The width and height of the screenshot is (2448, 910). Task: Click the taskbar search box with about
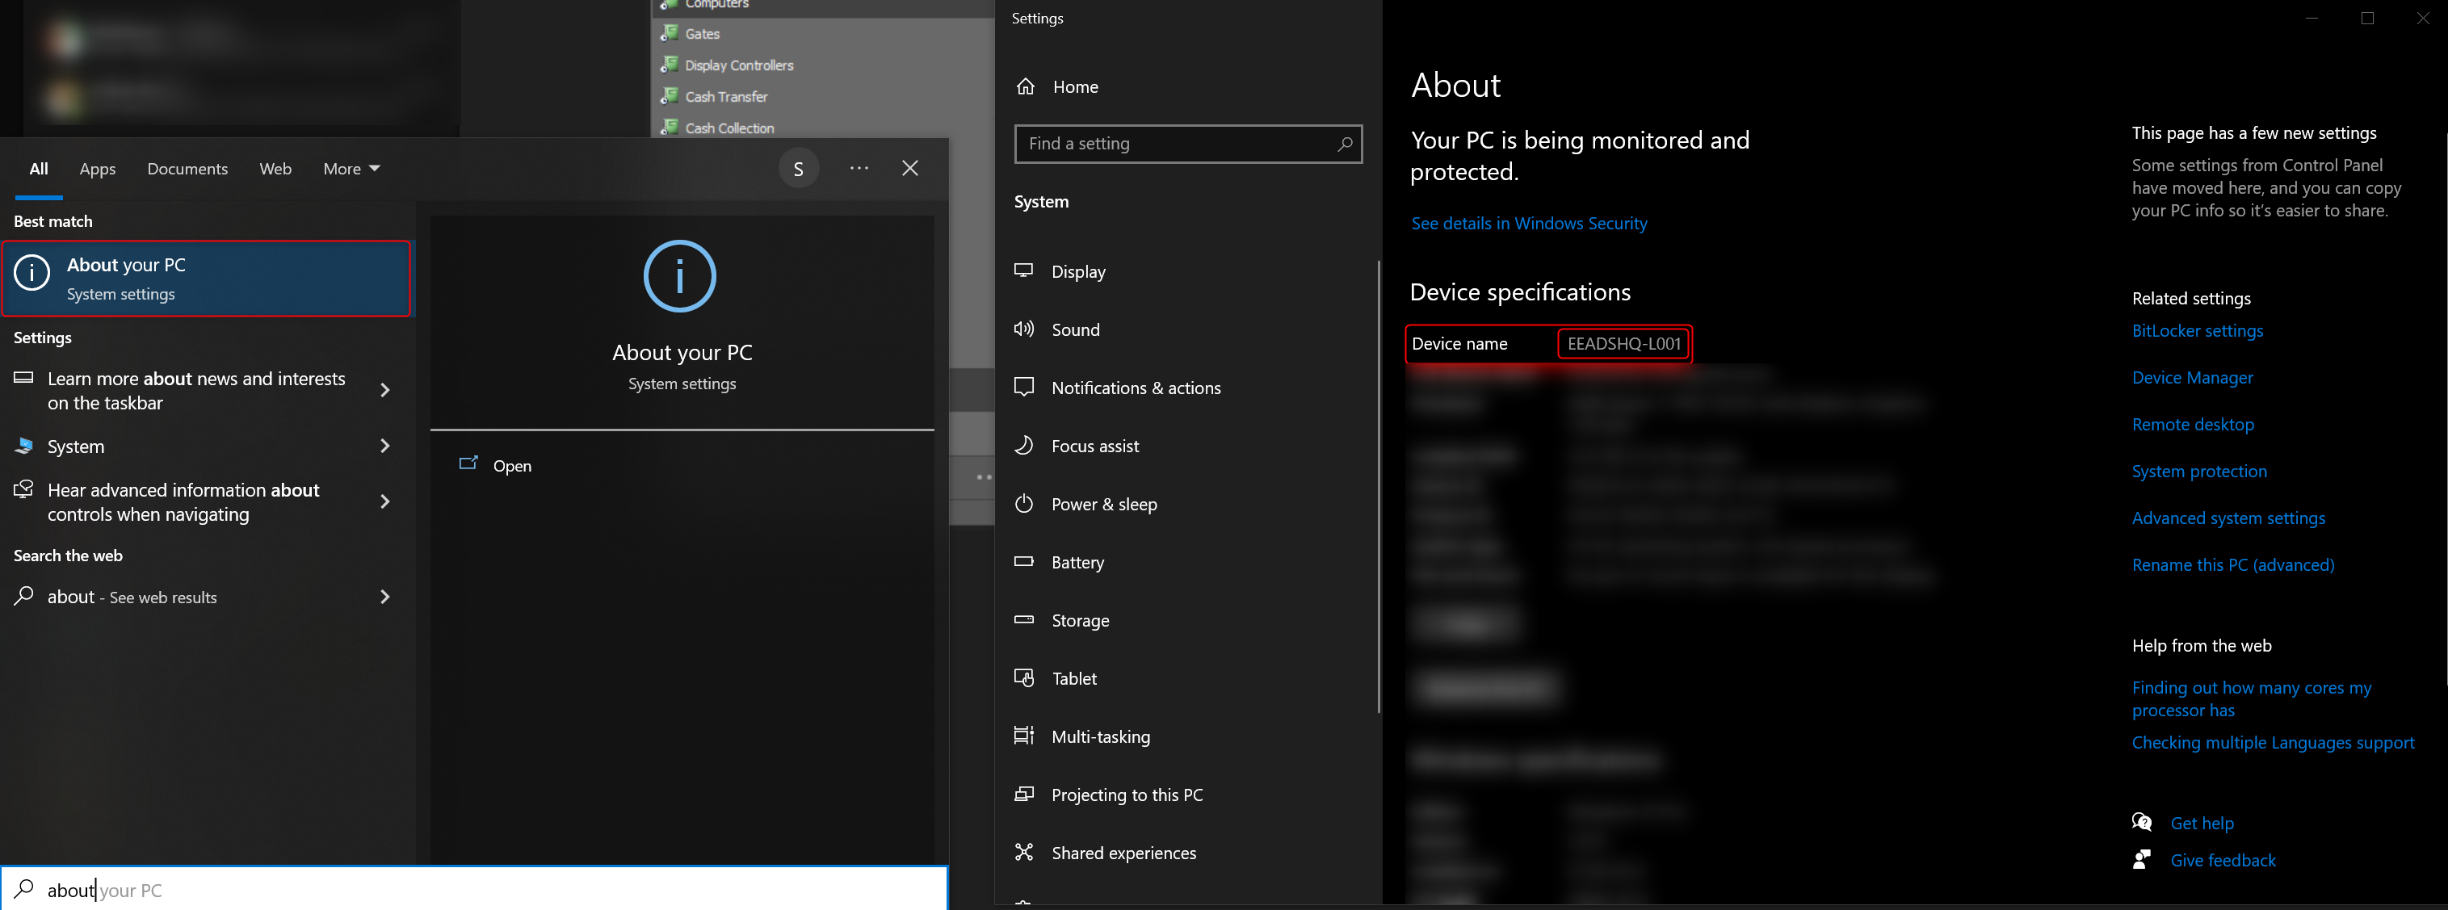point(473,889)
